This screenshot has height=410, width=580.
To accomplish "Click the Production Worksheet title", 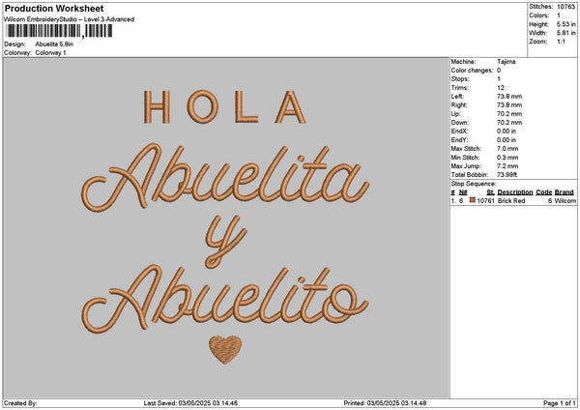I will (54, 8).
